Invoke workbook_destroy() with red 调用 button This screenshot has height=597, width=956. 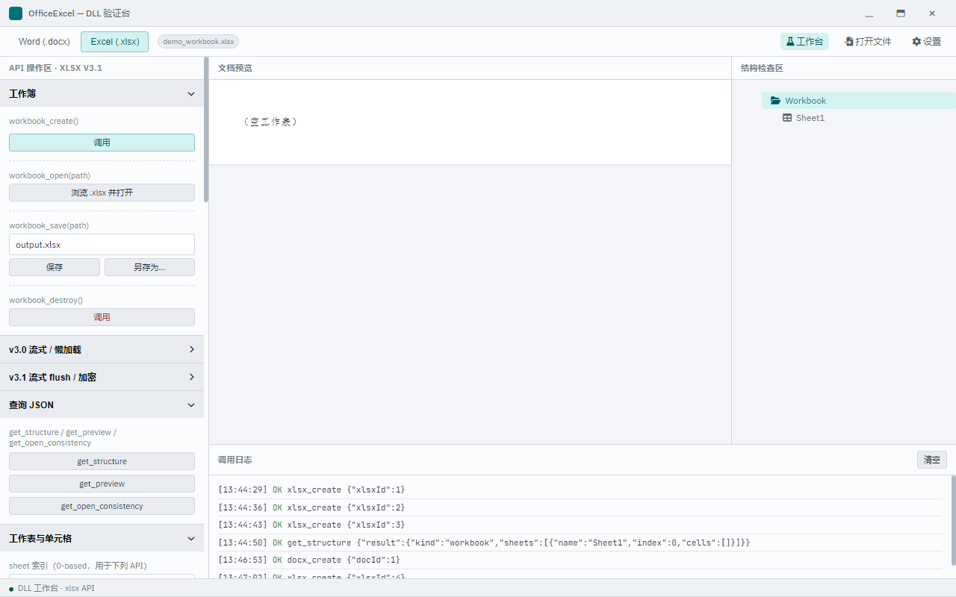coord(102,317)
